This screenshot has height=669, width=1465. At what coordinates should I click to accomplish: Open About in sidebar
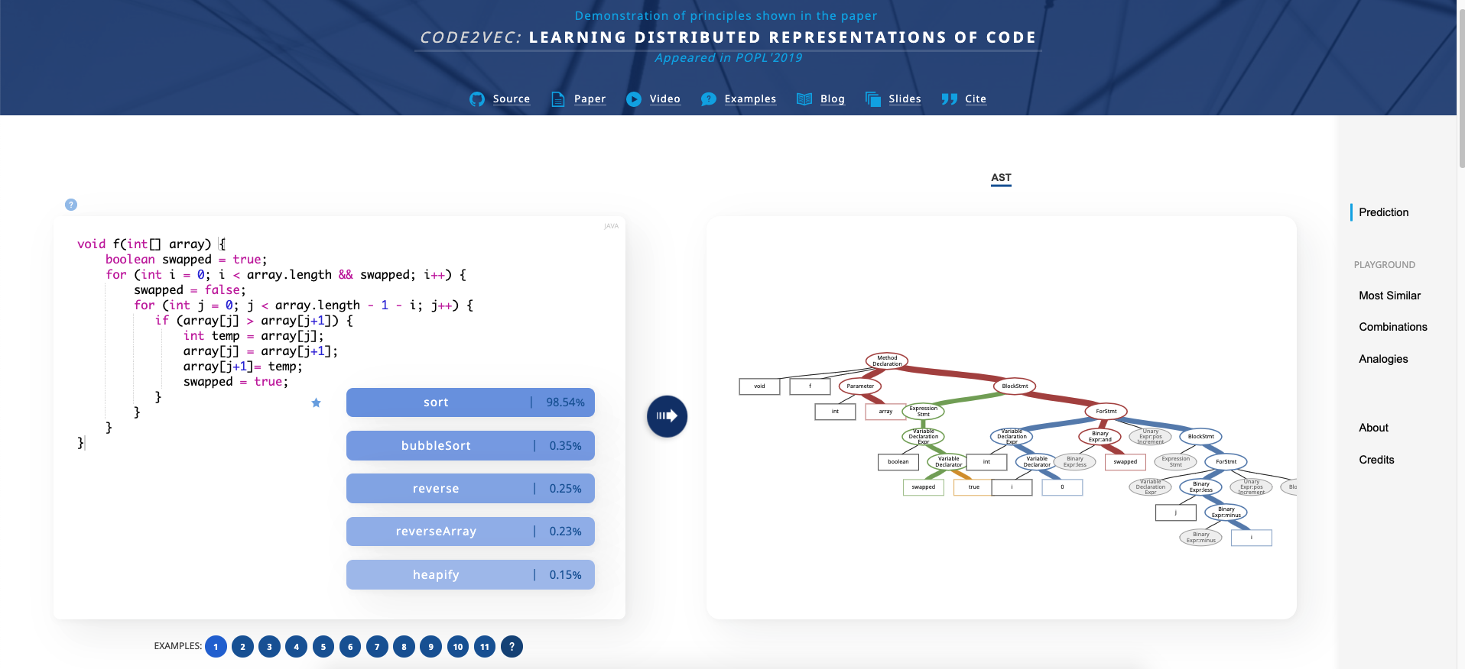(1373, 428)
